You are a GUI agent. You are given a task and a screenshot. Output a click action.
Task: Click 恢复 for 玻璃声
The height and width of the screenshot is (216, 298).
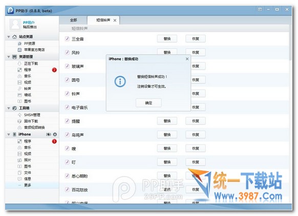[198, 66]
